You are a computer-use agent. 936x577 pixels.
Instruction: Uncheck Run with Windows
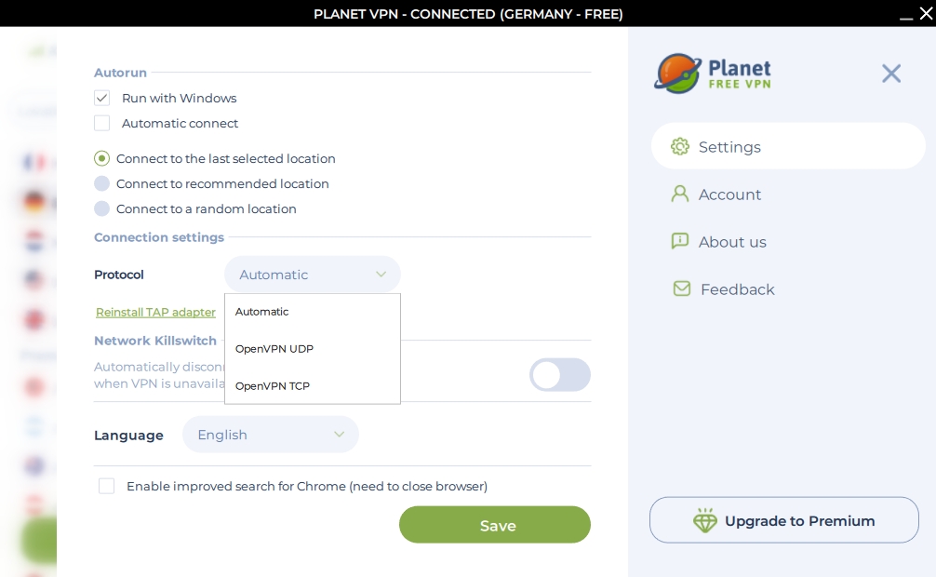(x=102, y=98)
